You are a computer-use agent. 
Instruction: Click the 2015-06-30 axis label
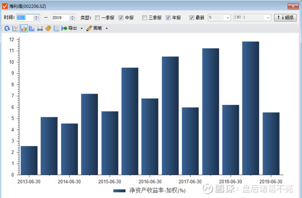click(110, 181)
